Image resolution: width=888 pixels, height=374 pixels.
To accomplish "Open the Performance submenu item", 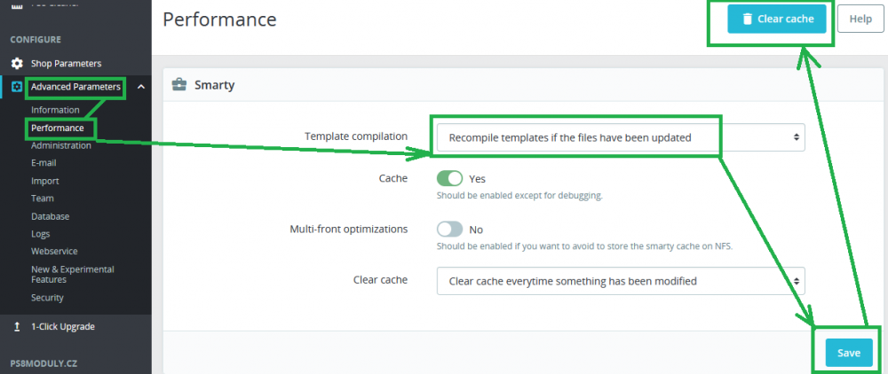I will click(58, 128).
